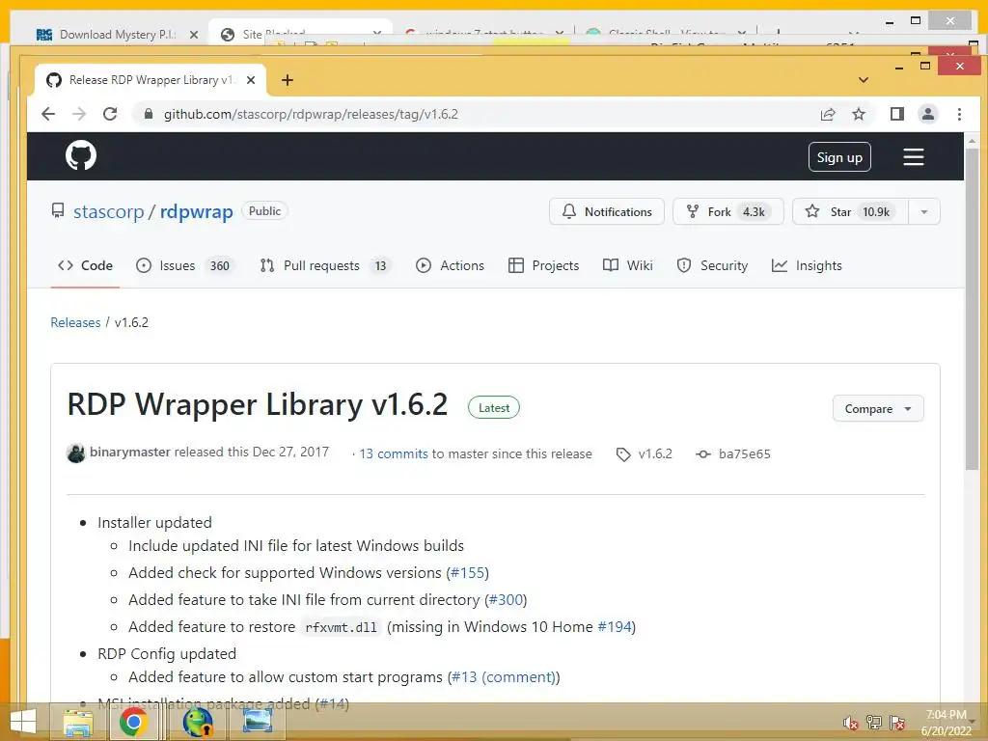Open the Pull requests tab
Viewport: 988px width, 741px height.
coord(325,266)
